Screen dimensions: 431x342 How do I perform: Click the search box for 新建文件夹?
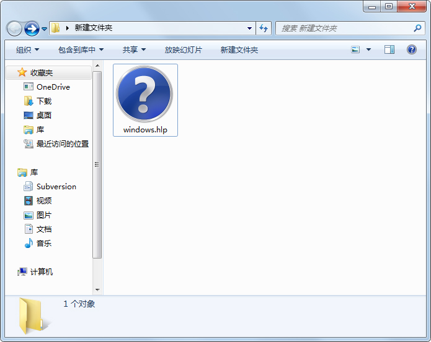(344, 28)
